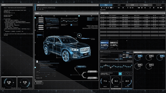This screenshot has height=93, width=166.
Task: Select the VIEW menu item
Action: [x=132, y=5]
